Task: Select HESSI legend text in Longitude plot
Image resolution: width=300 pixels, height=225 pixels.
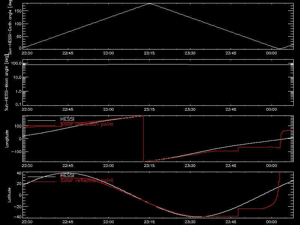Action: click(x=67, y=119)
